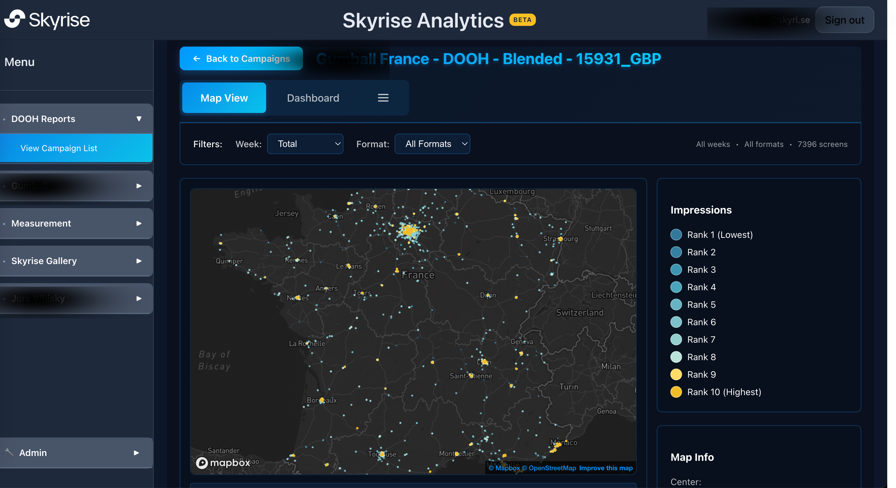The height and width of the screenshot is (488, 896).
Task: Switch to the Dashboard tab
Action: (x=313, y=98)
